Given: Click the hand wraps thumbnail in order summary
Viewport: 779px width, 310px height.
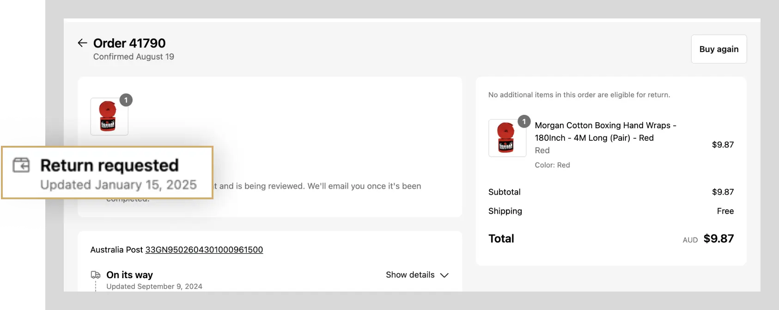Looking at the screenshot, I should point(507,138).
